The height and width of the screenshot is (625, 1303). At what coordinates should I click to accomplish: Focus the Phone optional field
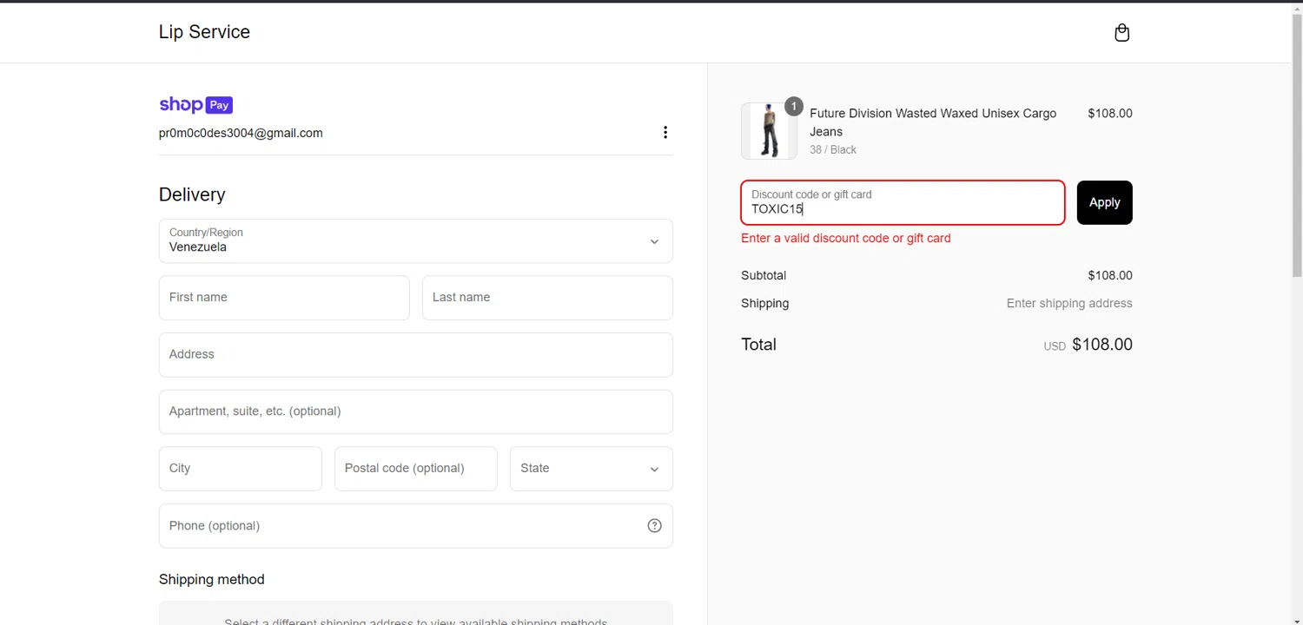click(416, 526)
